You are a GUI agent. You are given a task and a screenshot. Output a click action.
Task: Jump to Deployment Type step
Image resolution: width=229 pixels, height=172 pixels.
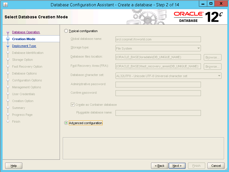pos(24,46)
